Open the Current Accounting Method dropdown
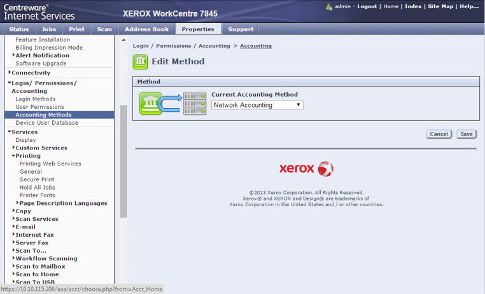 (x=257, y=105)
